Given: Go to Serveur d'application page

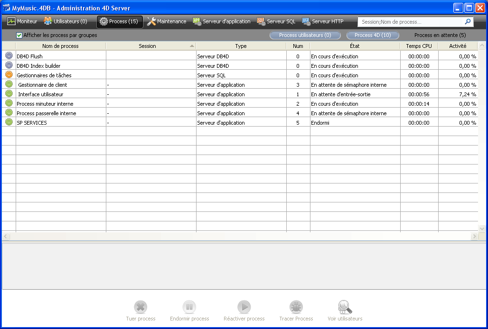Looking at the screenshot, I should [222, 21].
